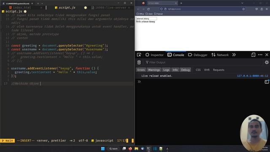Reload the page in Firefox
This screenshot has width=270, height=152.
tap(148, 9)
